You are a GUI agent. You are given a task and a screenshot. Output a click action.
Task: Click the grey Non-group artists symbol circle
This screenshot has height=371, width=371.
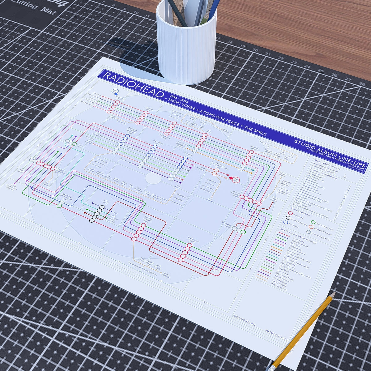pyautogui.click(x=309, y=232)
